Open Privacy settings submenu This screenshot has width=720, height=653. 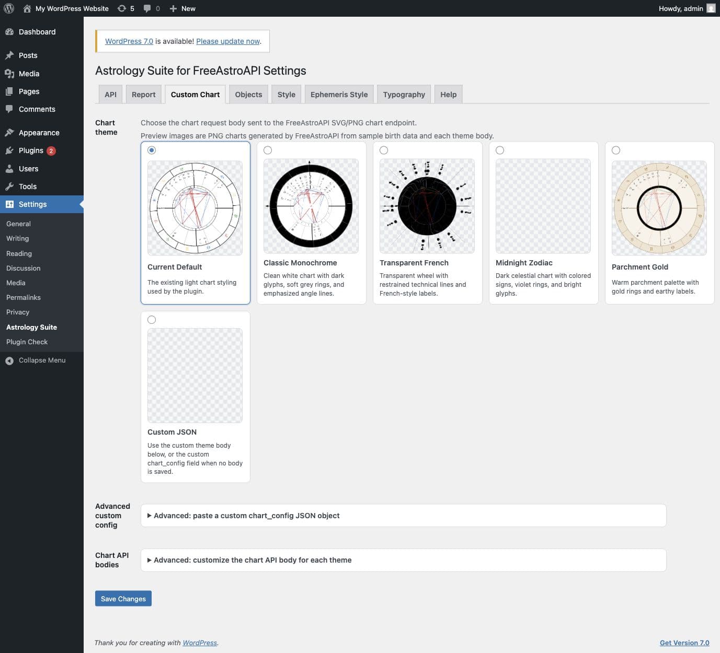tap(18, 312)
